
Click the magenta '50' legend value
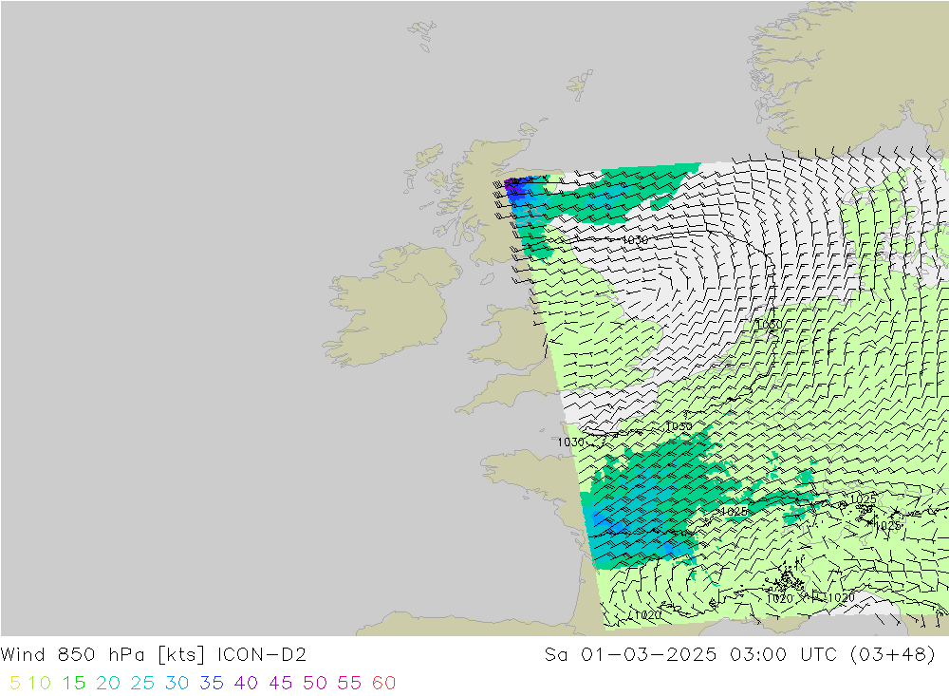pyautogui.click(x=315, y=684)
